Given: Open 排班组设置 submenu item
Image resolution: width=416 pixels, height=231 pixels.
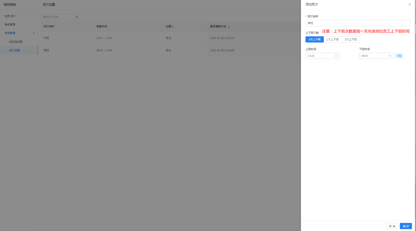Looking at the screenshot, I should pos(16,42).
